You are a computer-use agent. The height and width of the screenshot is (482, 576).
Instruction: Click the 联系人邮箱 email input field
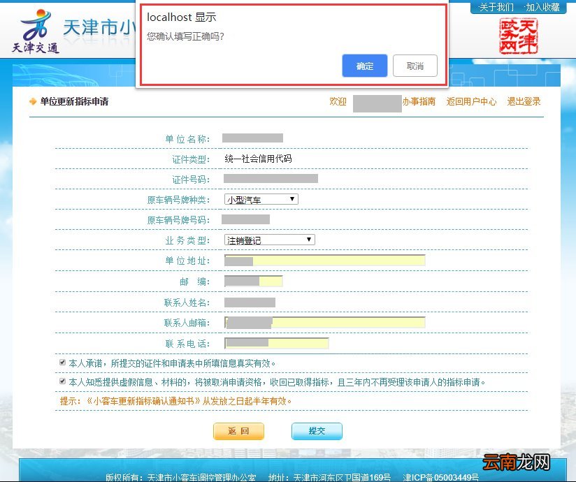click(x=324, y=322)
